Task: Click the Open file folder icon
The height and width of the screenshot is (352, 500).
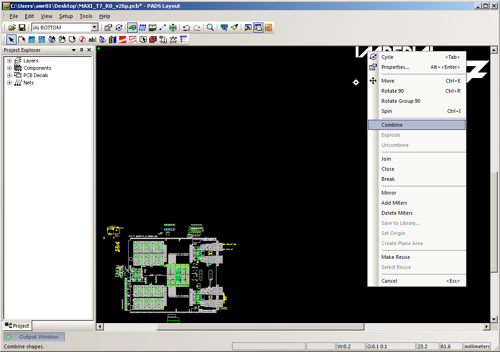Action: point(12,28)
